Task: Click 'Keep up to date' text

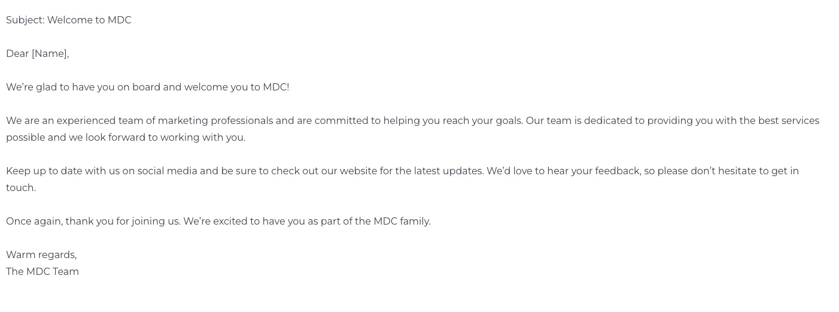Action: tap(44, 171)
